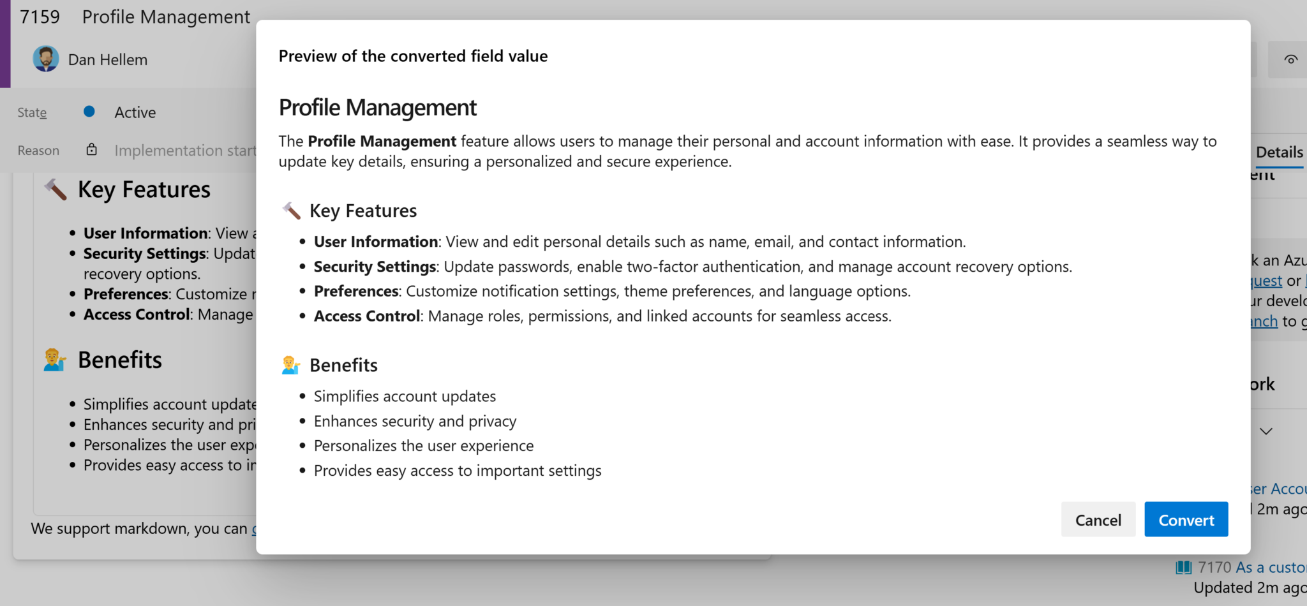This screenshot has height=606, width=1307.
Task: Click the Cancel button
Action: pyautogui.click(x=1098, y=519)
